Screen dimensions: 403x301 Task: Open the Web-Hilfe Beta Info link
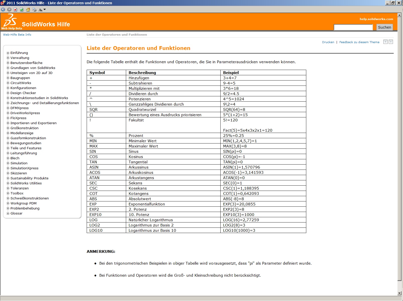[x=17, y=35]
